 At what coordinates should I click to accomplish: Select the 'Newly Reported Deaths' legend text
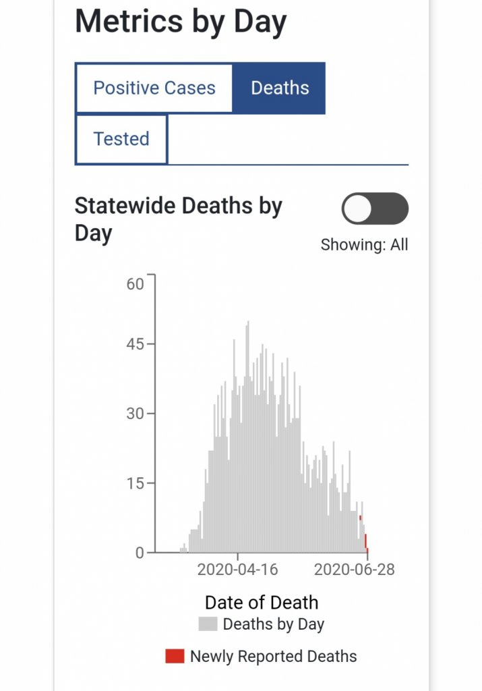(x=273, y=656)
